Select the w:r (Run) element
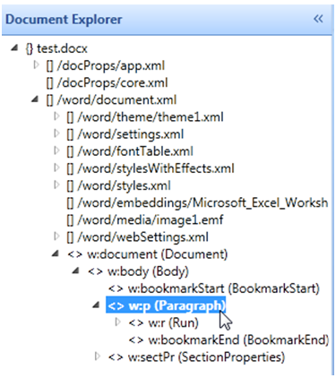The width and height of the screenshot is (336, 378). tap(164, 323)
